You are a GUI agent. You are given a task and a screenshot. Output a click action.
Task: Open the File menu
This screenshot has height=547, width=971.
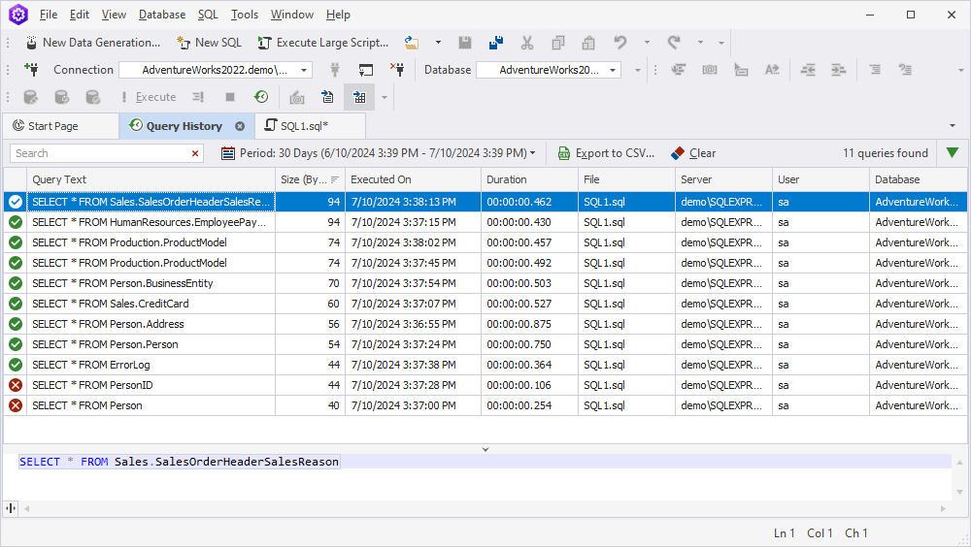(x=49, y=15)
